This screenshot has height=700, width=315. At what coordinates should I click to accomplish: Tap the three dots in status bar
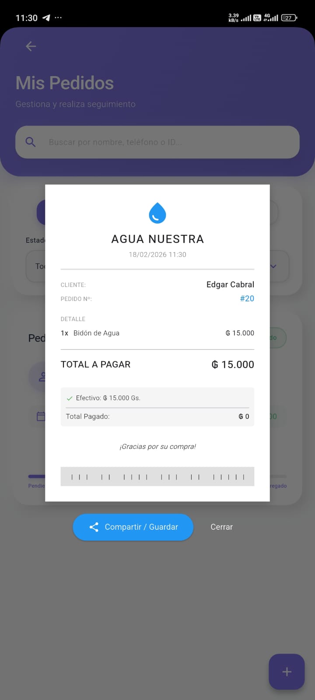click(58, 18)
